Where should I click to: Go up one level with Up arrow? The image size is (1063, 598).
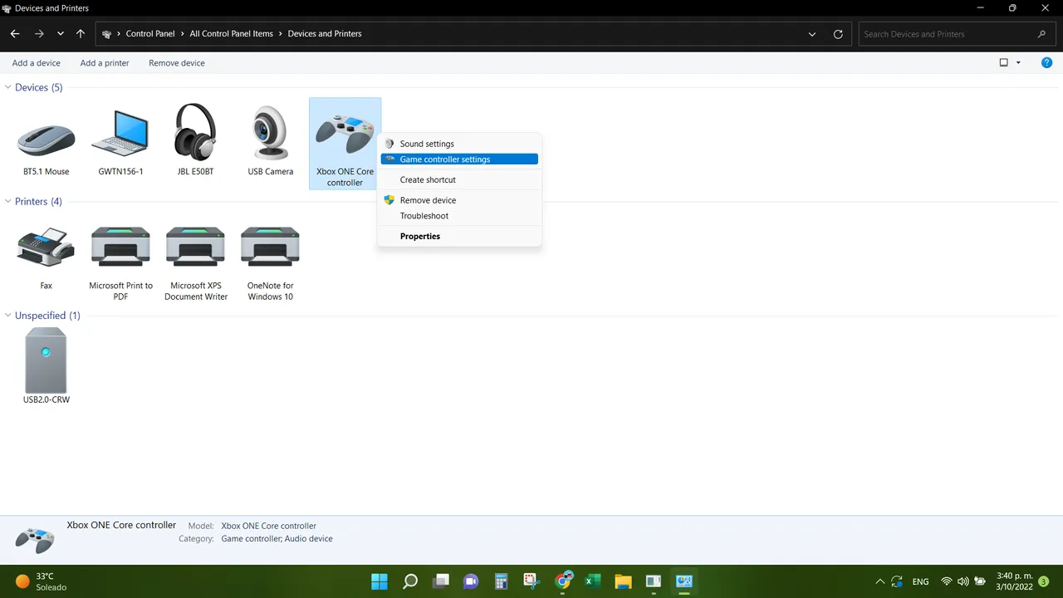(x=81, y=34)
